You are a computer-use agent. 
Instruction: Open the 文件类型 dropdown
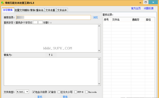pos(23,92)
